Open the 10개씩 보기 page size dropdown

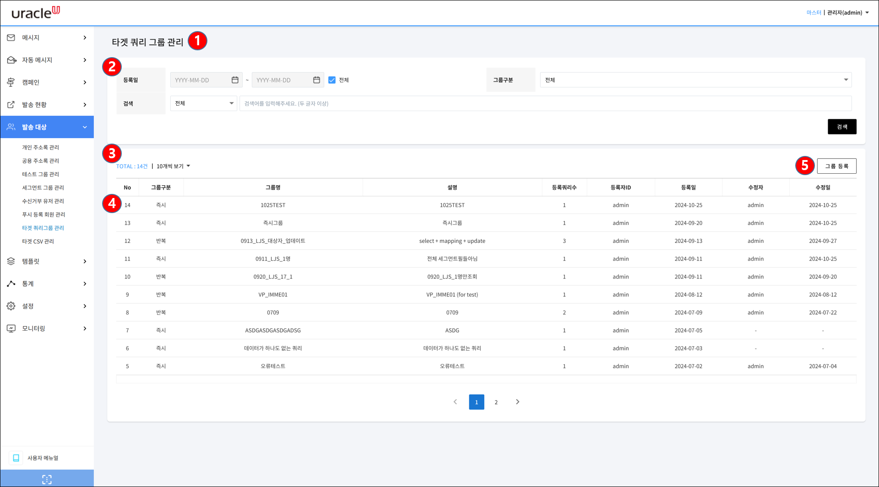click(173, 166)
